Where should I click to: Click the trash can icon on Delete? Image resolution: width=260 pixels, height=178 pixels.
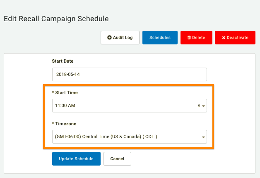(x=189, y=38)
